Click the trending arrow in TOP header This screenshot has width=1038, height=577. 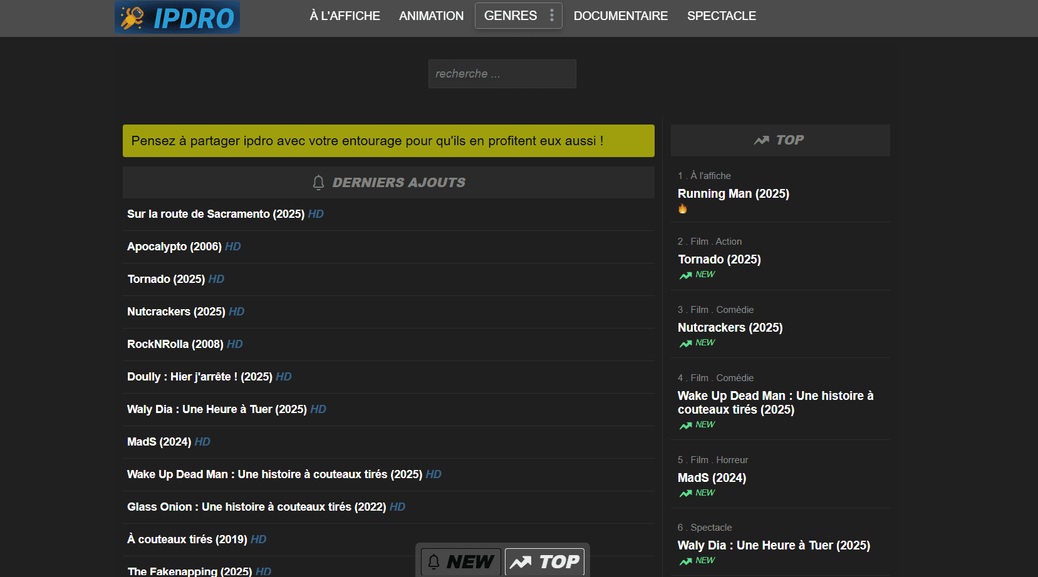[x=761, y=140]
